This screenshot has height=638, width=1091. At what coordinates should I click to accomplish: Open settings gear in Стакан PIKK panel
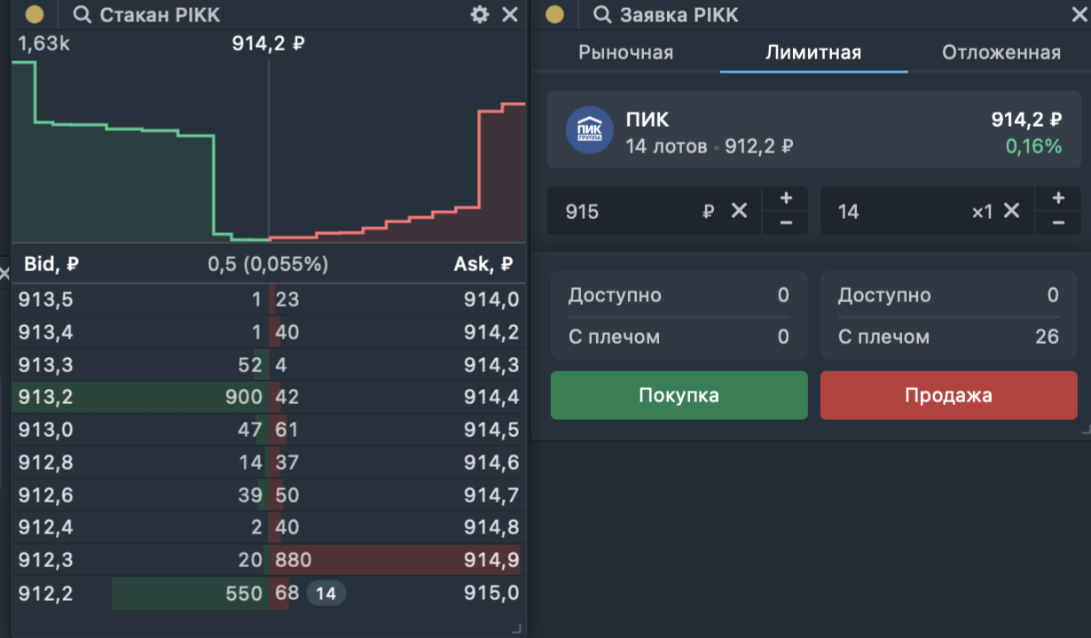point(480,14)
